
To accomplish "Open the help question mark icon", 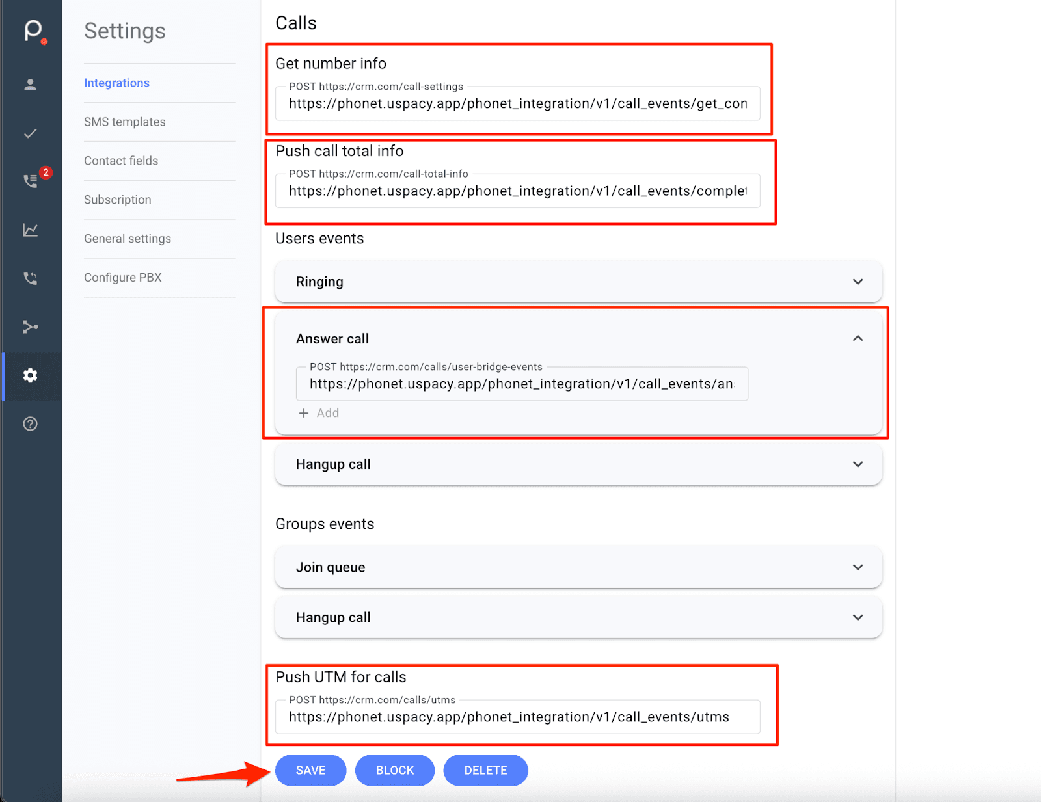I will coord(30,424).
